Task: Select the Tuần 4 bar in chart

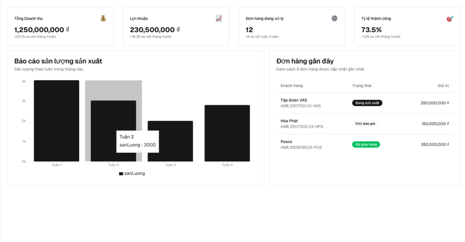Action: (227, 133)
